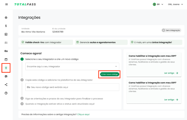This screenshot has width=187, height=120.
Task: Click unit ID 123456789
Action: 58,32
